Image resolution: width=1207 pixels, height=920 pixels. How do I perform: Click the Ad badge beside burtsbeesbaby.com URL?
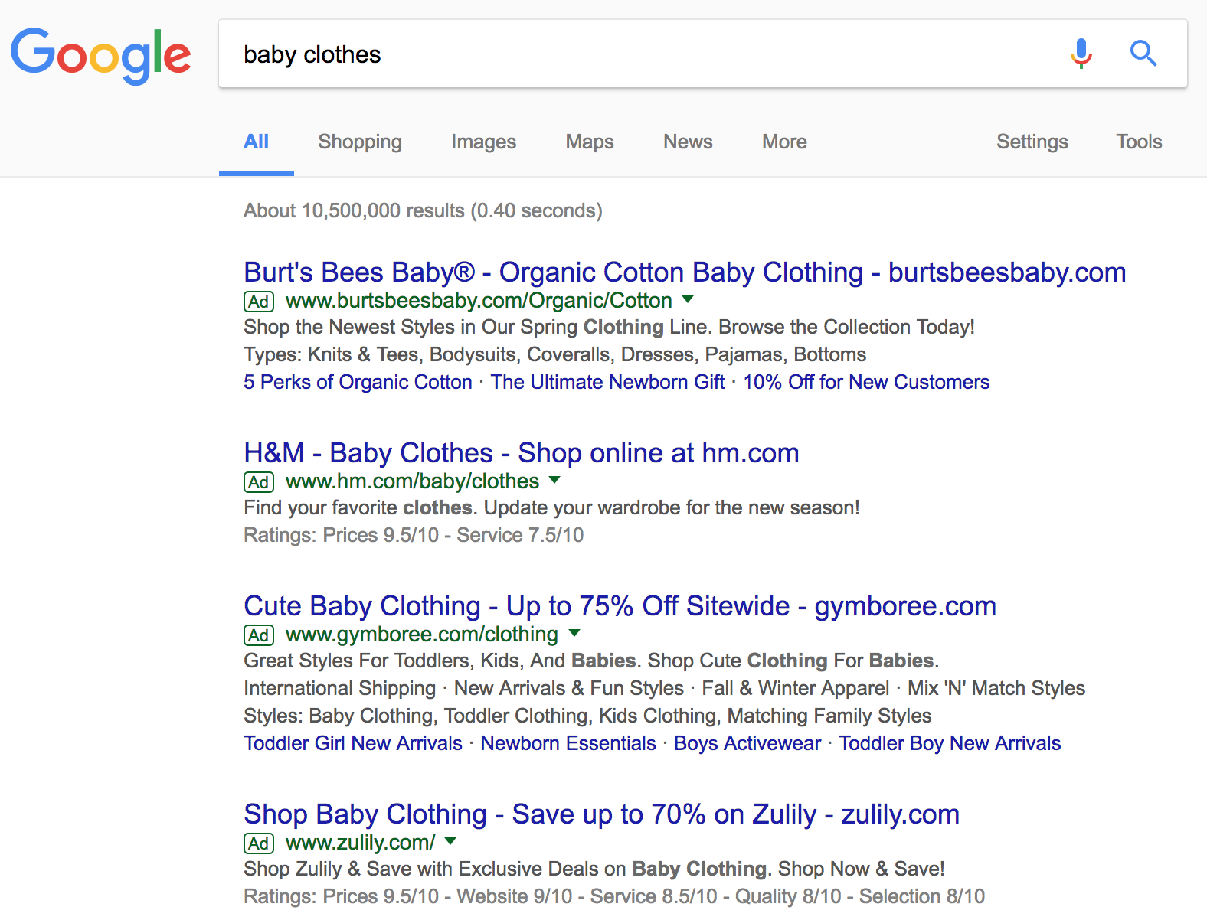coord(259,302)
